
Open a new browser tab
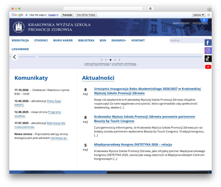coord(210,10)
